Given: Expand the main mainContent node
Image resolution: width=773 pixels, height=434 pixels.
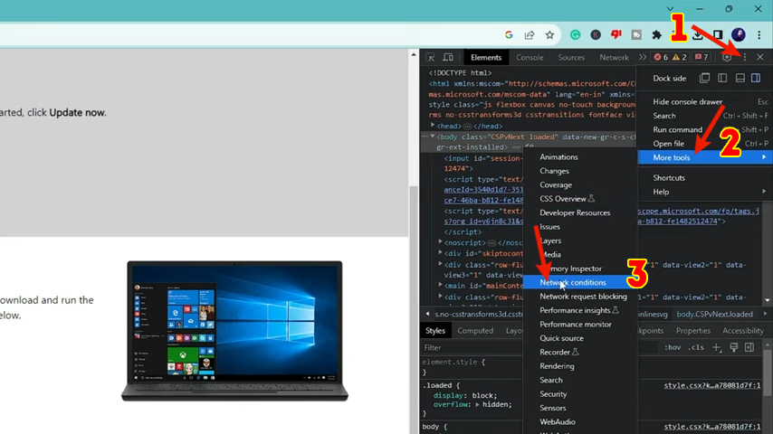Looking at the screenshot, I should [x=440, y=285].
